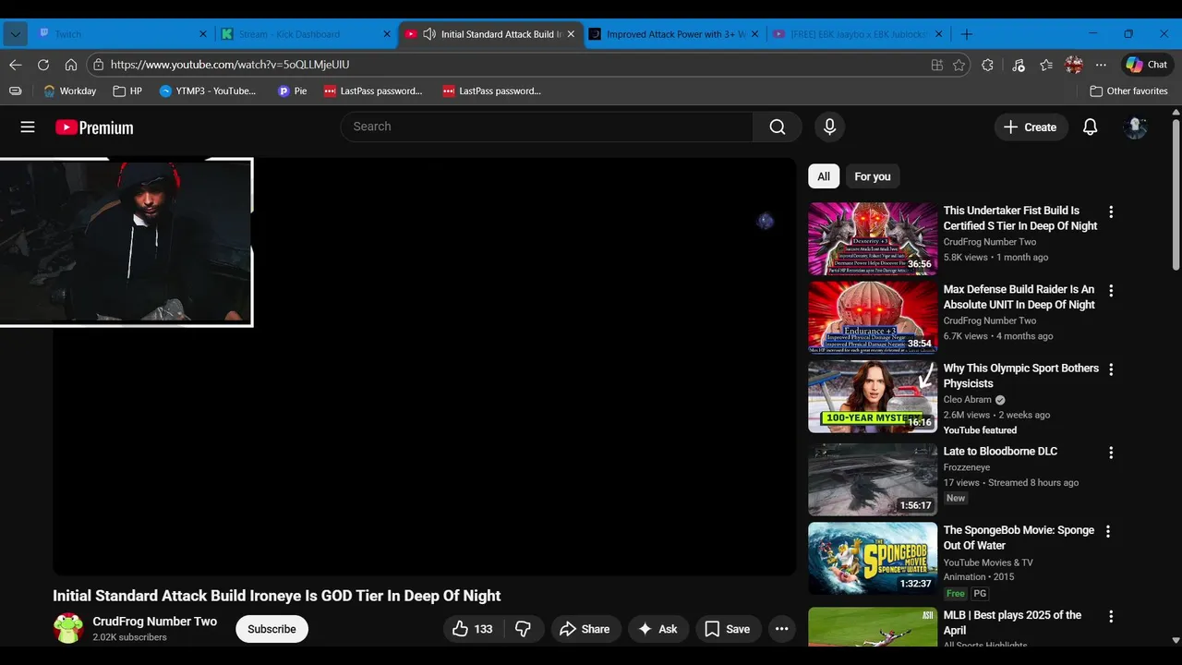The width and height of the screenshot is (1182, 665).
Task: Open the Workday bookmark
Action: coord(69,91)
